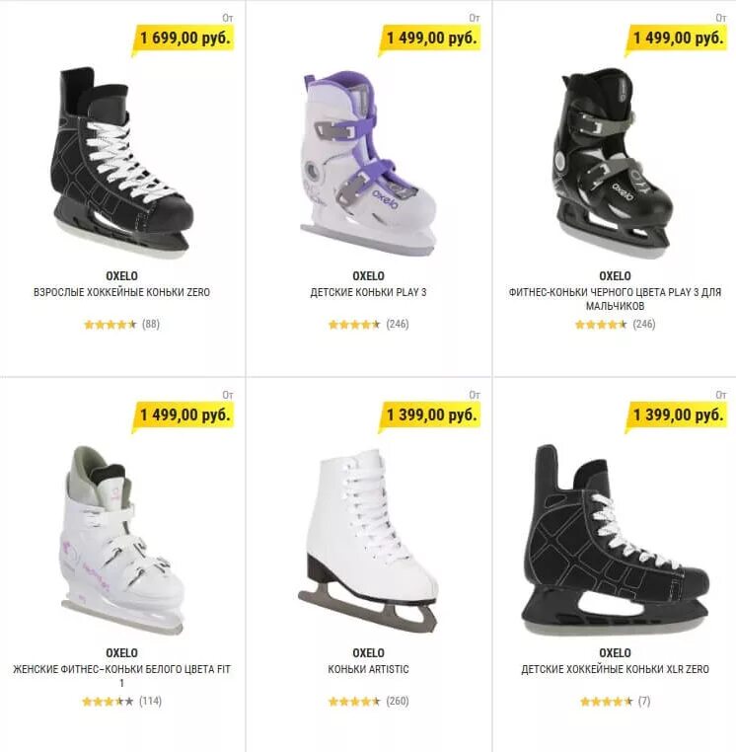Open the kids' XLR Zero hockey skate image

[615, 540]
